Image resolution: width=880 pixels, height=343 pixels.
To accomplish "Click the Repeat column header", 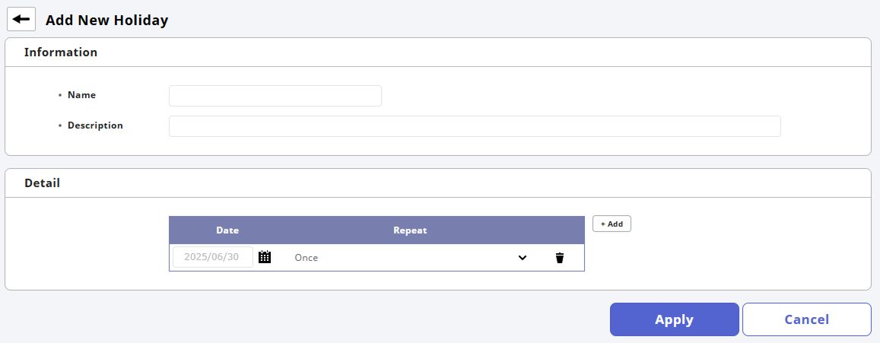I will (410, 230).
